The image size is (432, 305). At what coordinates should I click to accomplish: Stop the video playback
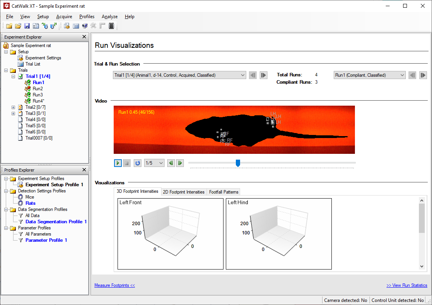click(127, 163)
